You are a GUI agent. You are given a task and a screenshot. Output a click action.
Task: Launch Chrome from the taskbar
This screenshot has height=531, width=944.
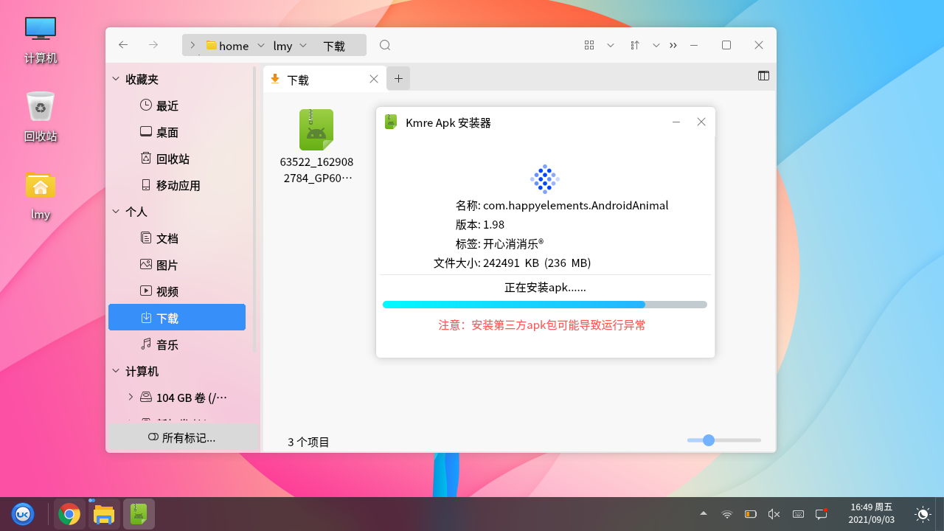[69, 514]
